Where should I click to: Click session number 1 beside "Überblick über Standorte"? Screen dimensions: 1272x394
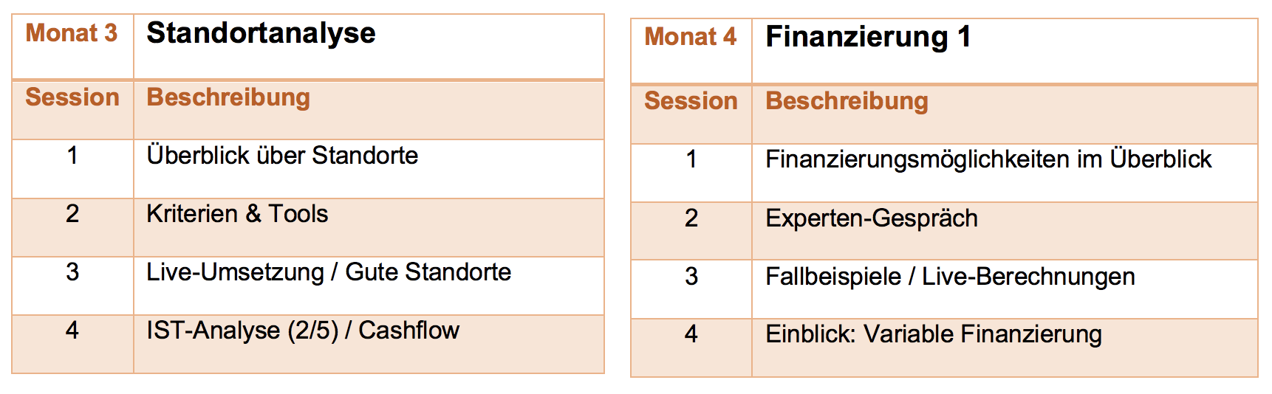click(x=72, y=156)
